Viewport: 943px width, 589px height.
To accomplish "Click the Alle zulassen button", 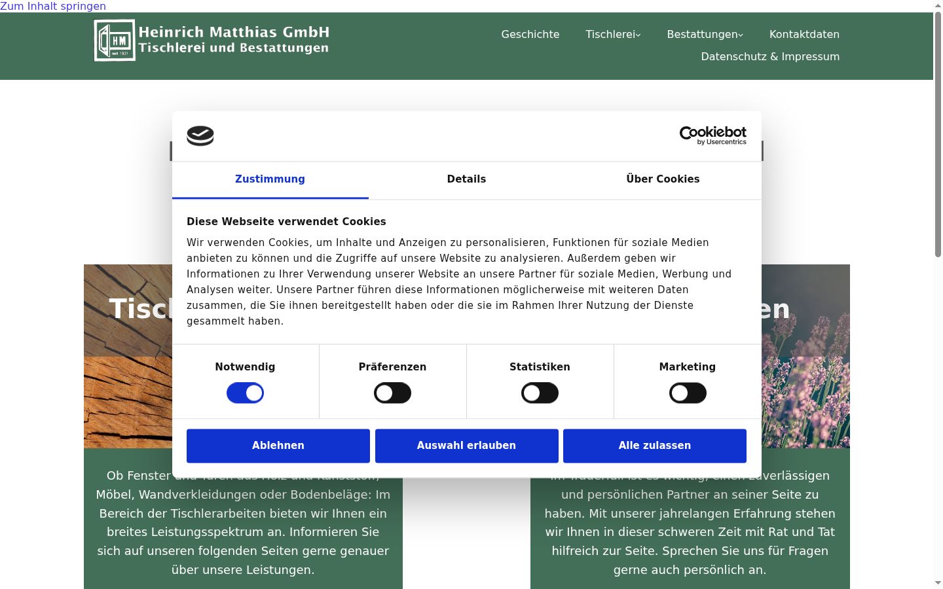I will (x=655, y=446).
